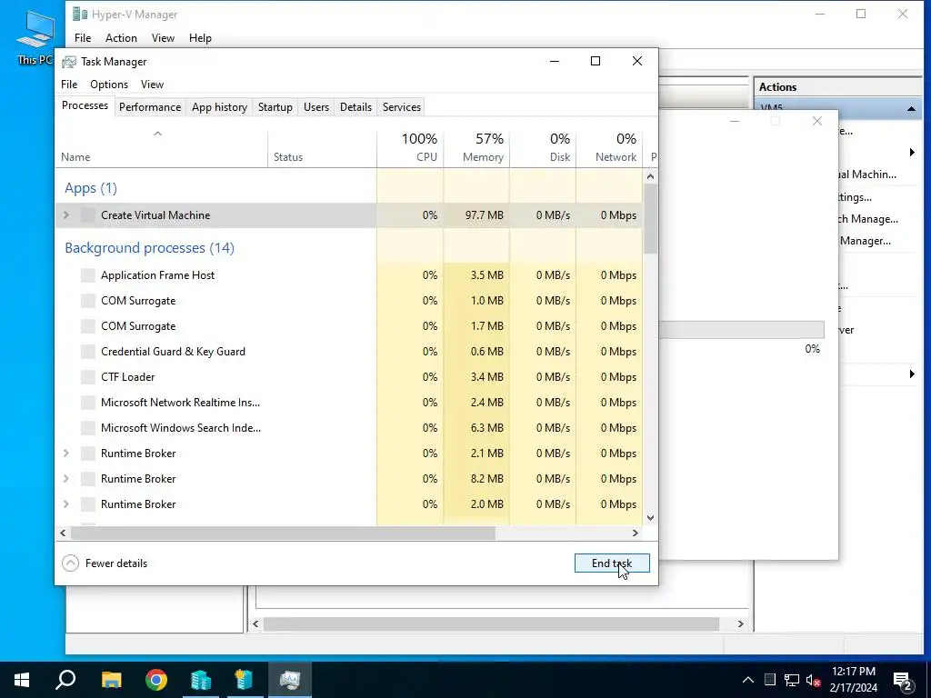The width and height of the screenshot is (931, 698).
Task: Switch to the Performance tab
Action: (150, 107)
